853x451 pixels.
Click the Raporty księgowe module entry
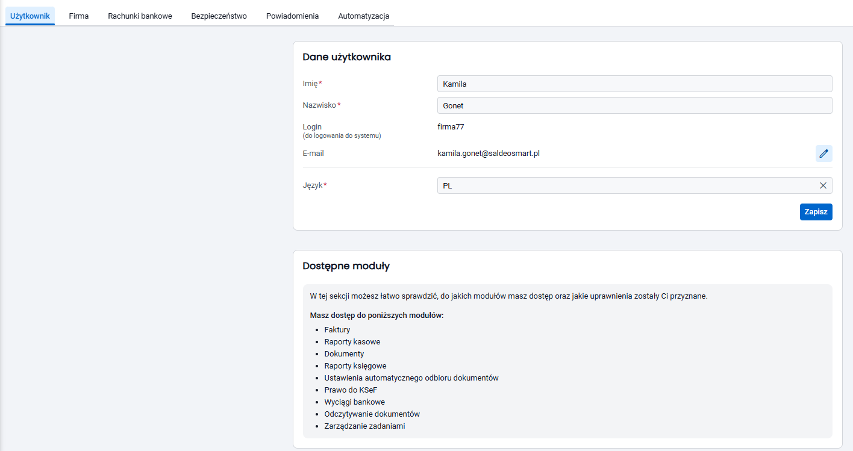(355, 366)
